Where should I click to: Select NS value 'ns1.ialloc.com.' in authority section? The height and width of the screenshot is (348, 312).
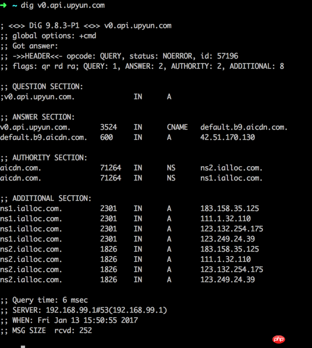point(231,178)
